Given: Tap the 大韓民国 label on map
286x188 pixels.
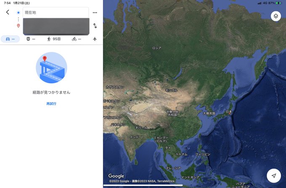Looking at the screenshot, I should (209, 113).
